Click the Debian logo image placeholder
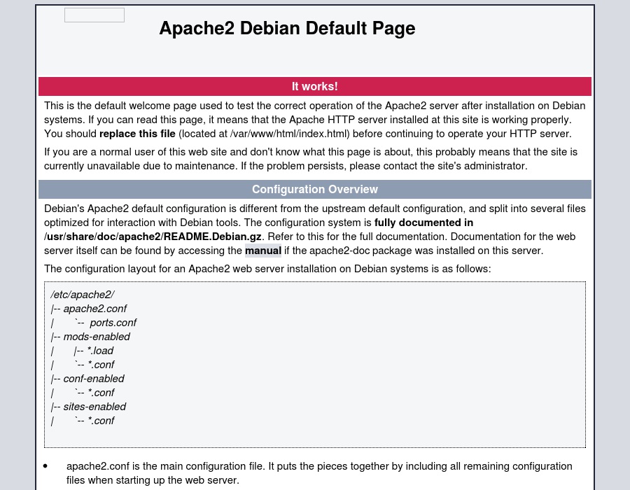This screenshot has width=630, height=490. click(94, 15)
